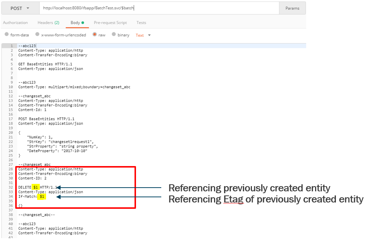Viewport: 366px width, 240px height.
Task: Select the form-data radio button
Action: click(6, 35)
